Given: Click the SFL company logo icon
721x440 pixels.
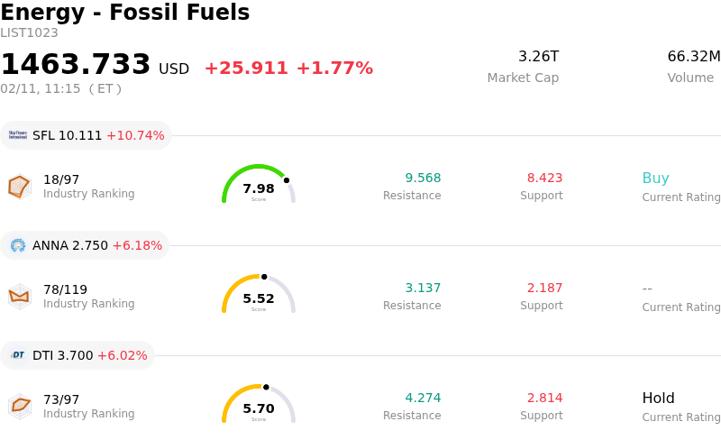Looking at the screenshot, I should point(18,135).
